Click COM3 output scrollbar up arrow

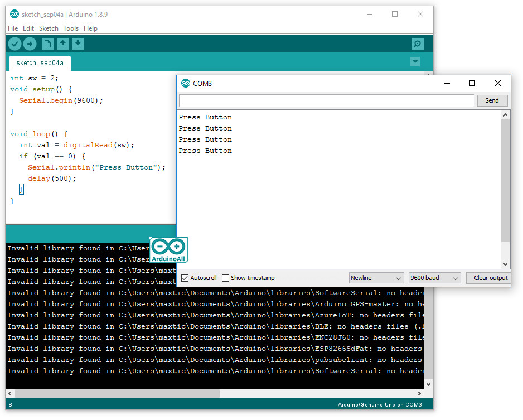(x=505, y=115)
